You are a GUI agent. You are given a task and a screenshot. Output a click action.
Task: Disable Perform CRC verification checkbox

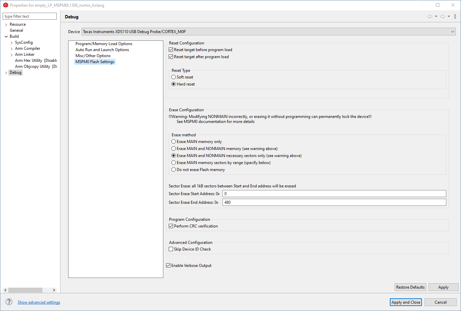click(x=171, y=226)
